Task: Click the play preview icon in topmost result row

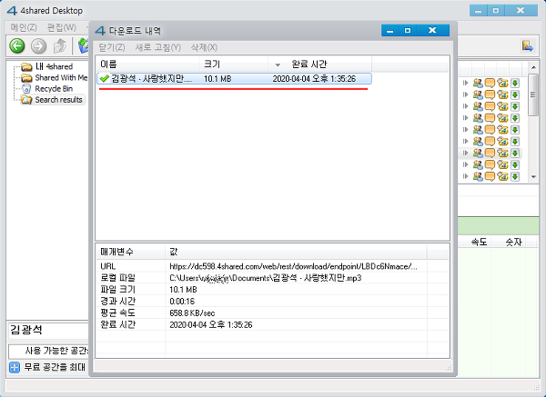Action: tap(466, 83)
